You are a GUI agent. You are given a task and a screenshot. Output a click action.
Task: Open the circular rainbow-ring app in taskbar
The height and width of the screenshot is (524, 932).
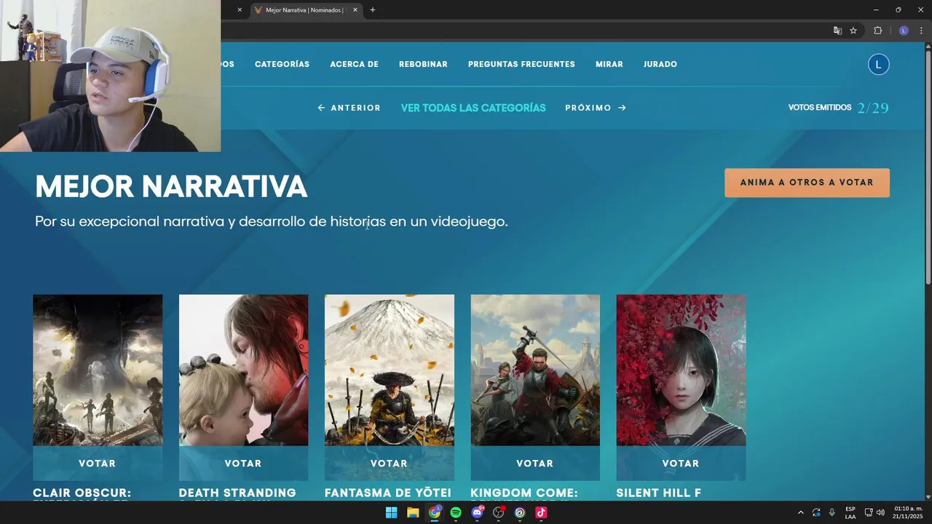pyautogui.click(x=520, y=512)
